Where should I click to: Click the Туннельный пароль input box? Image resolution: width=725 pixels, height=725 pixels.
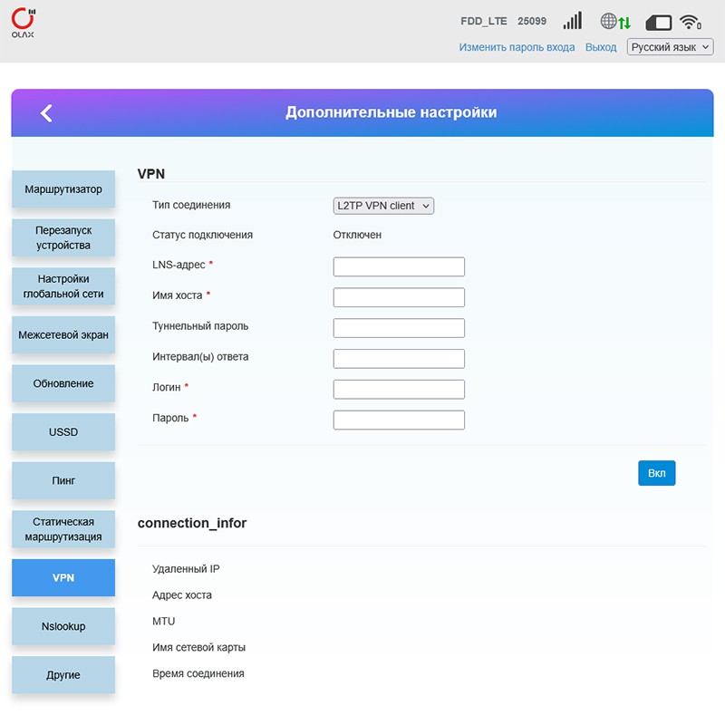tap(399, 328)
